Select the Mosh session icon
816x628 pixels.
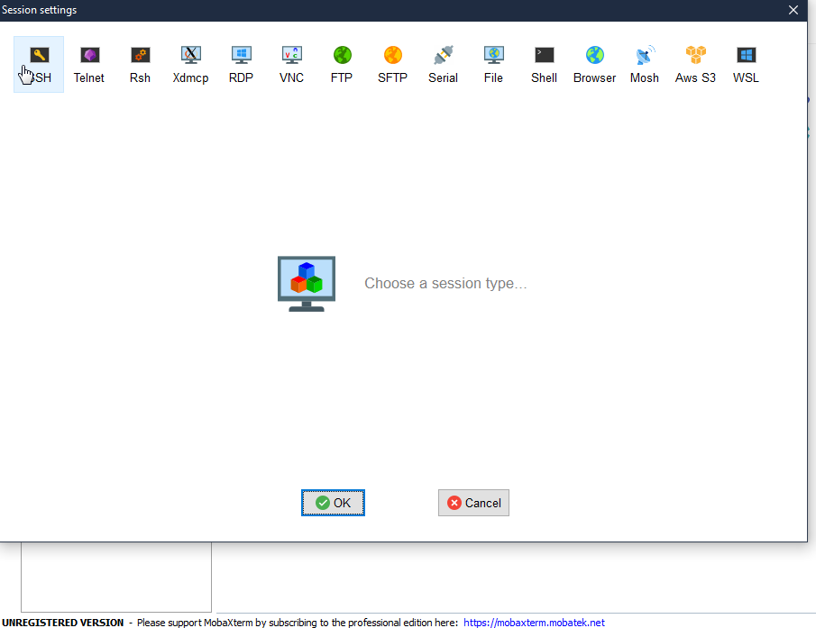coord(644,63)
